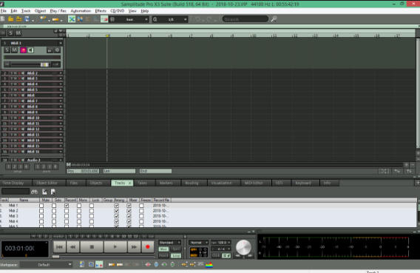Click the search magnifier icon beside Search field
This screenshot has width=420, height=273.
point(274,19)
